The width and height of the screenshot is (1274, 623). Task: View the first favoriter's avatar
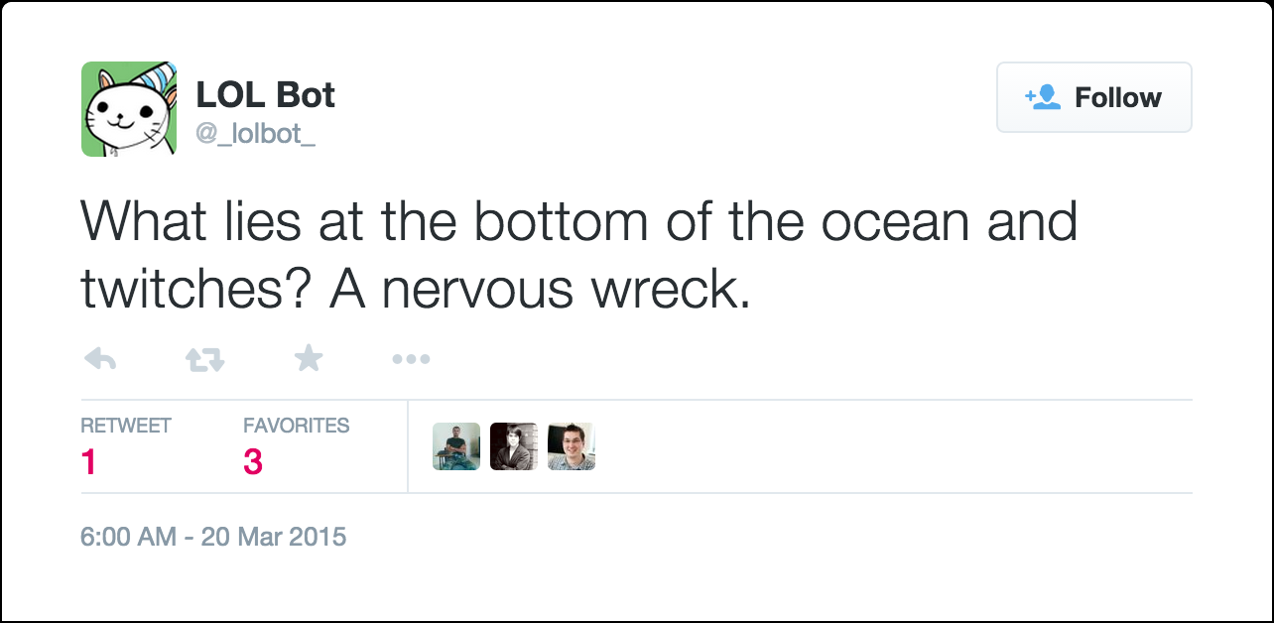[456, 446]
